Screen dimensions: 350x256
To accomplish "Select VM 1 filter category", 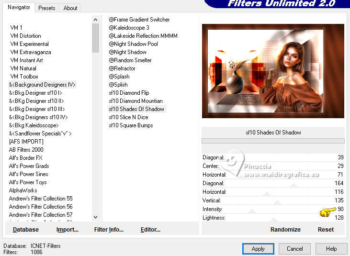I will point(16,28).
